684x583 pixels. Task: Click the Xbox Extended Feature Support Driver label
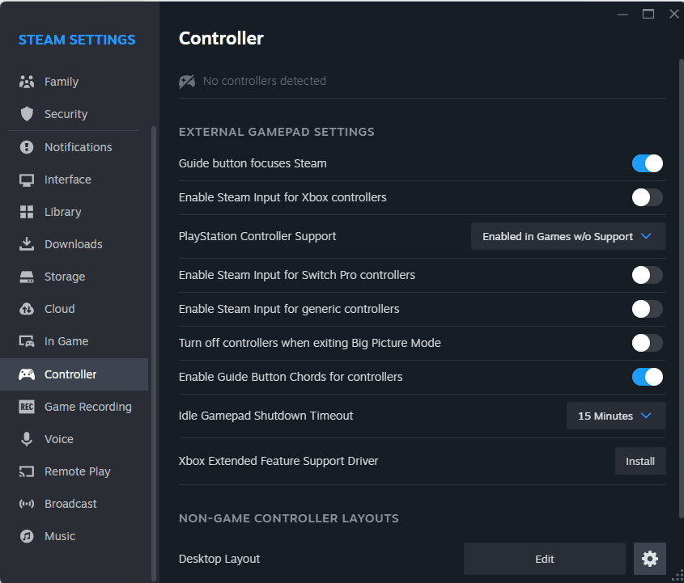coord(278,461)
